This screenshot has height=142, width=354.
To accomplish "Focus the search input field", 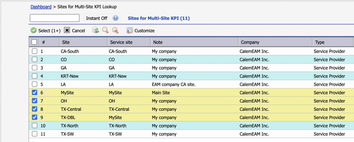I will pyautogui.click(x=55, y=18).
